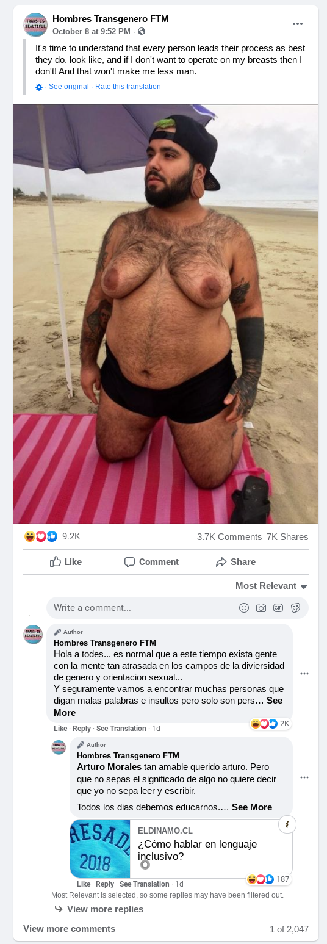This screenshot has width=327, height=944.
Task: Open the ELDINAMO.CL article thumbnail
Action: tap(100, 848)
